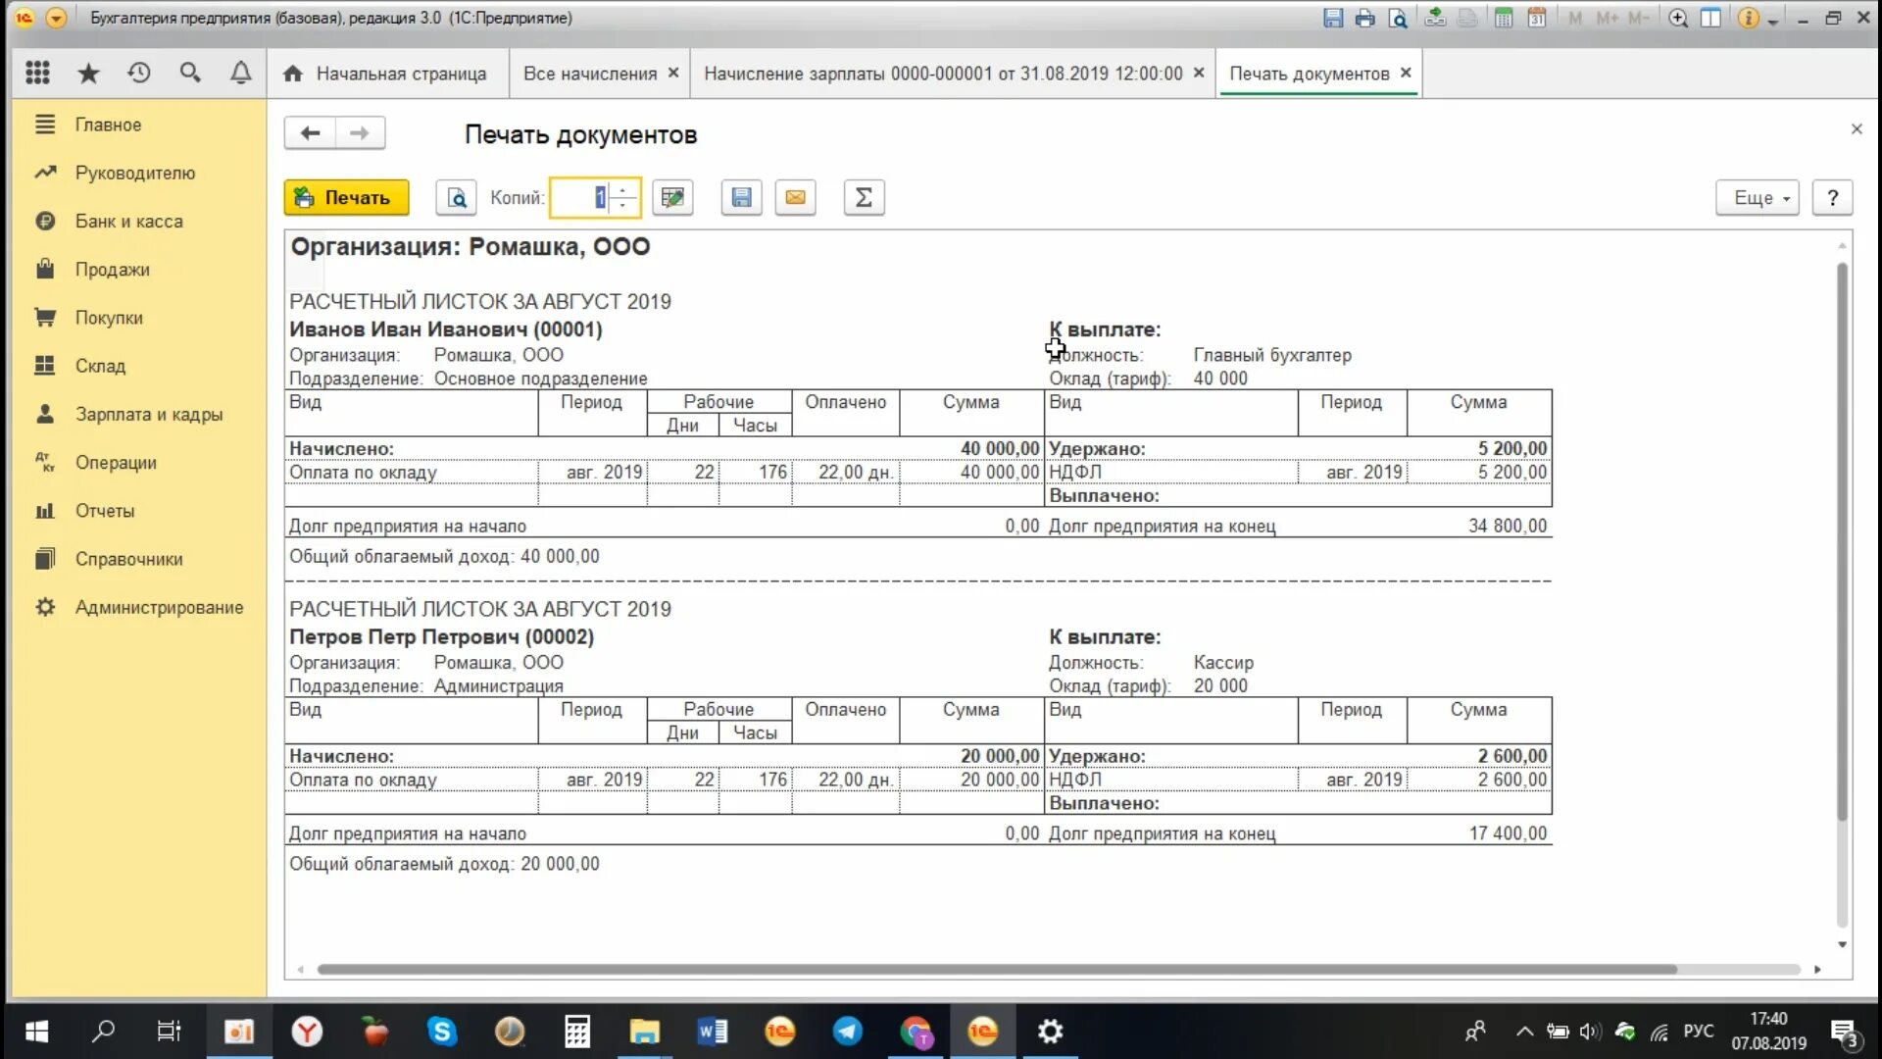Click the help question mark button
This screenshot has height=1059, width=1882.
coord(1831,198)
